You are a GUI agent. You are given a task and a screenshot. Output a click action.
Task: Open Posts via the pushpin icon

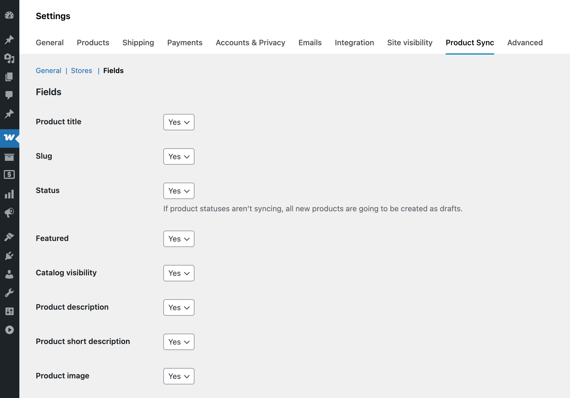[x=10, y=39]
